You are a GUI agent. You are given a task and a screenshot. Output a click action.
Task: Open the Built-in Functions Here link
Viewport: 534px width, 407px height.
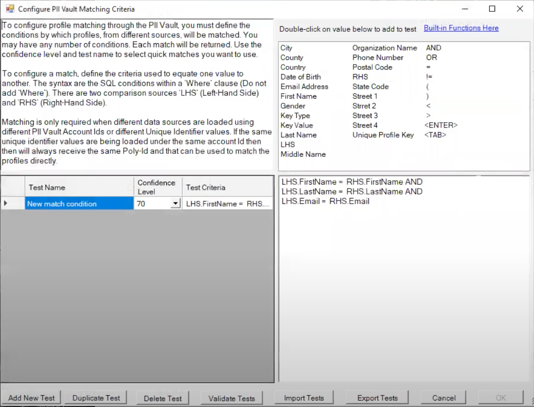point(461,28)
